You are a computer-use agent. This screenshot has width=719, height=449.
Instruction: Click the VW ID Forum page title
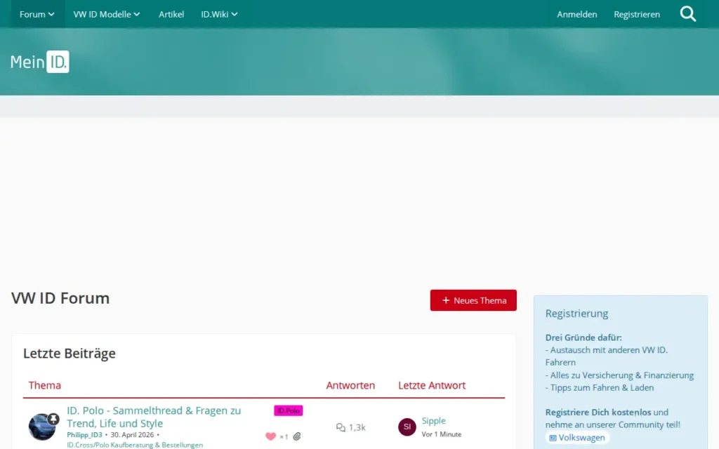60,298
